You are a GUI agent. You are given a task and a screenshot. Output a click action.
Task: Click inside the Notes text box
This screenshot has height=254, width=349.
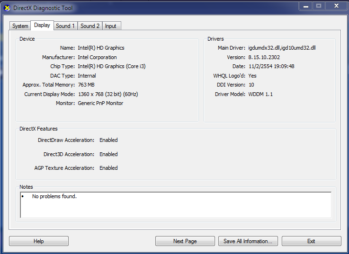[176, 205]
